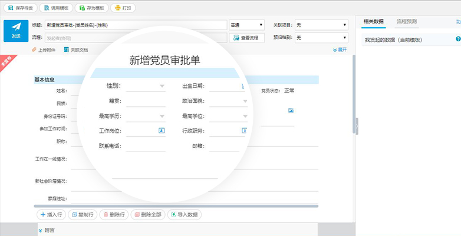Switch to the 流程预测 tab
The image size is (461, 236).
point(407,21)
